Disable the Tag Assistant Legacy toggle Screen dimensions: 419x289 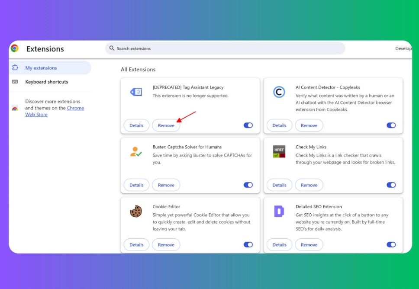click(248, 125)
